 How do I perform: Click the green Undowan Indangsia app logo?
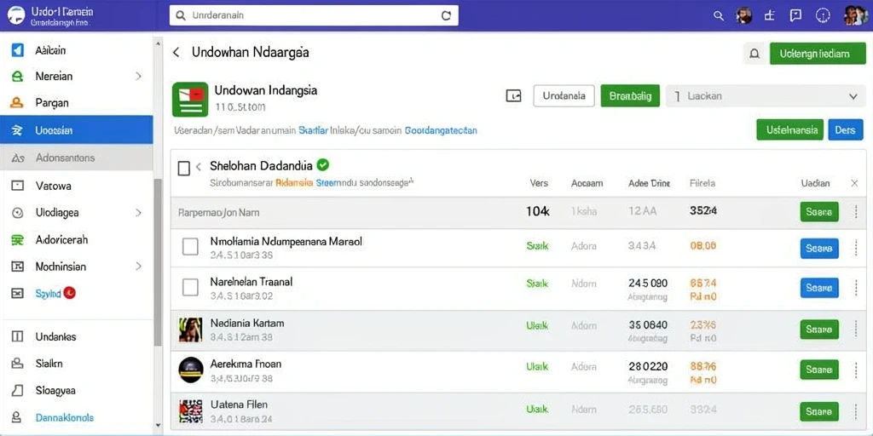[x=190, y=100]
